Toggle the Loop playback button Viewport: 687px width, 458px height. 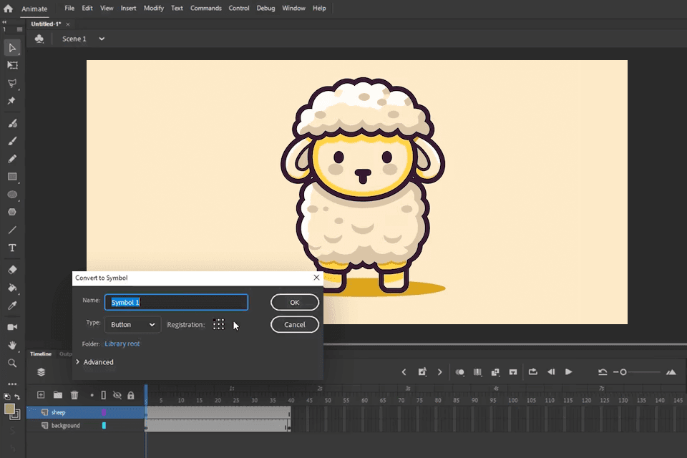click(533, 372)
